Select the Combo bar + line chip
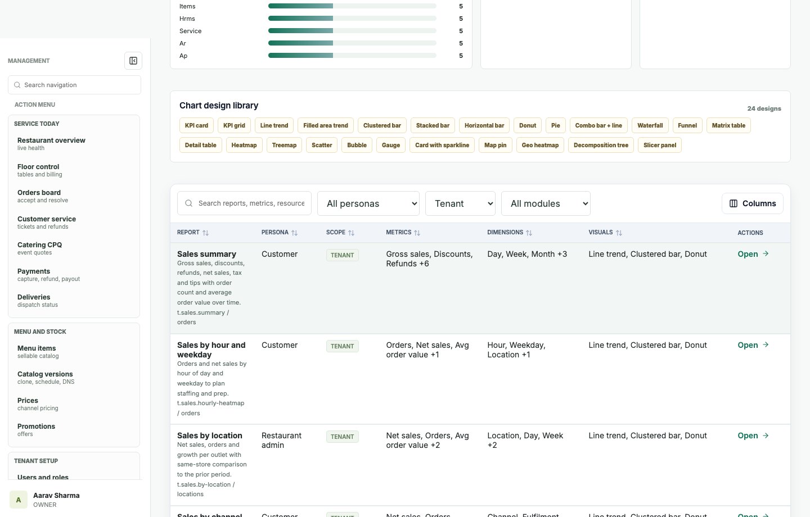The height and width of the screenshot is (517, 810). [598, 125]
